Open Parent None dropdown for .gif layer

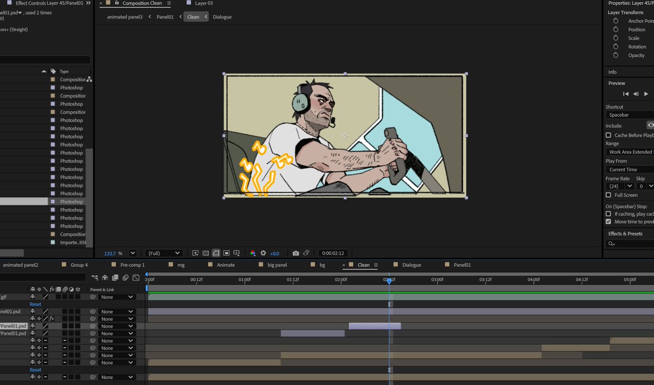point(117,297)
